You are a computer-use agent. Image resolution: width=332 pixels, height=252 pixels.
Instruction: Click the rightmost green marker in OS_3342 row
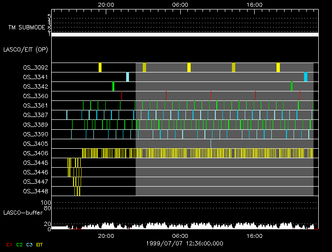[x=292, y=86]
